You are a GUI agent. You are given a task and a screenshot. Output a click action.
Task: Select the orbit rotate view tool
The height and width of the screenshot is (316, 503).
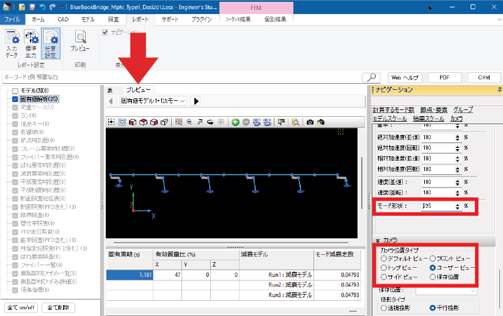click(x=210, y=122)
